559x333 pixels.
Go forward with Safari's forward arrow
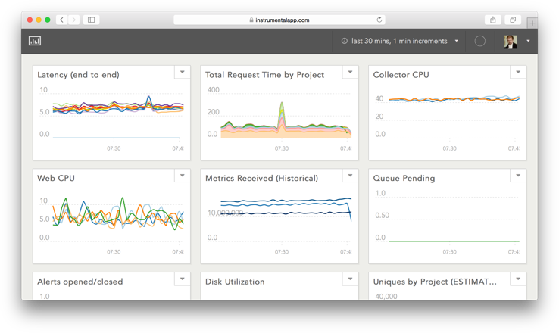point(73,20)
